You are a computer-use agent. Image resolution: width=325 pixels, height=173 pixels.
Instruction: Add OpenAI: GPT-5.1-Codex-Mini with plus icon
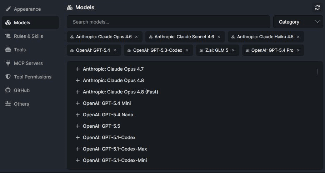click(x=78, y=160)
